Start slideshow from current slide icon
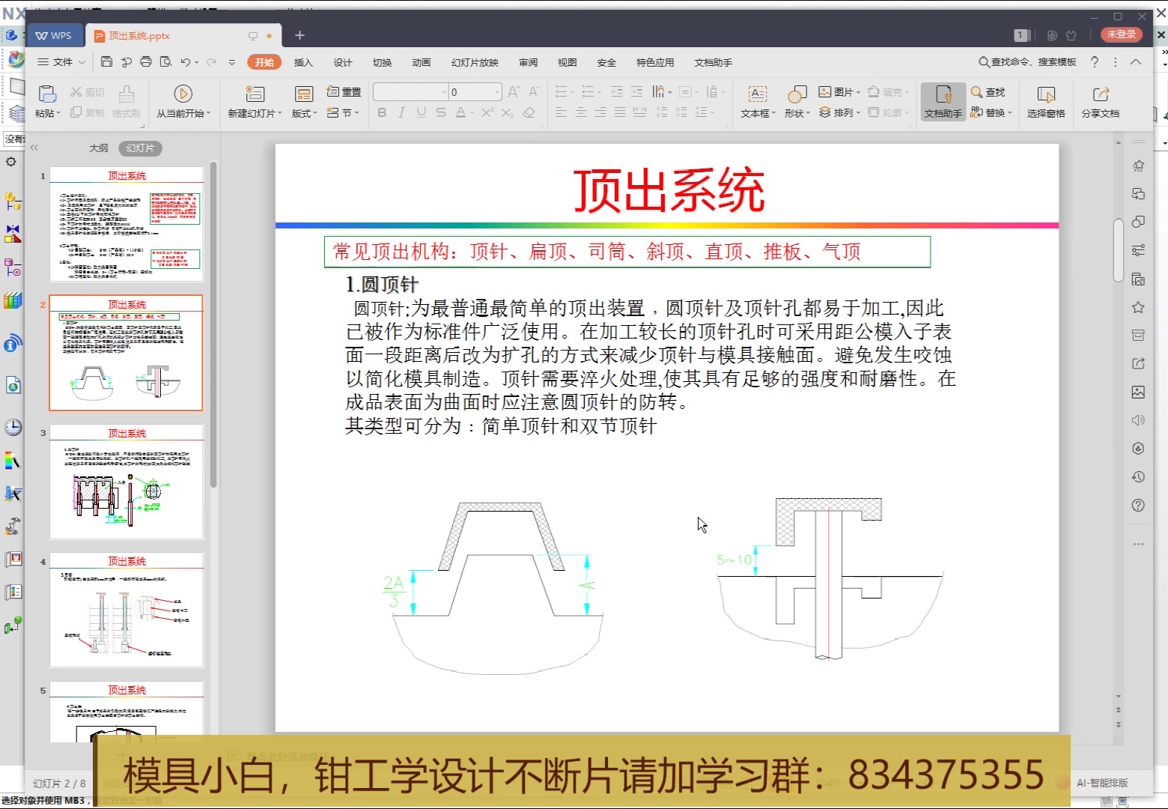Viewport: 1168px width, 809px height. point(183,94)
